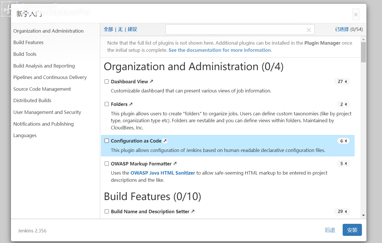382x243 pixels.
Task: Expand Configuration as Code dependencies count 6
Action: point(343,141)
